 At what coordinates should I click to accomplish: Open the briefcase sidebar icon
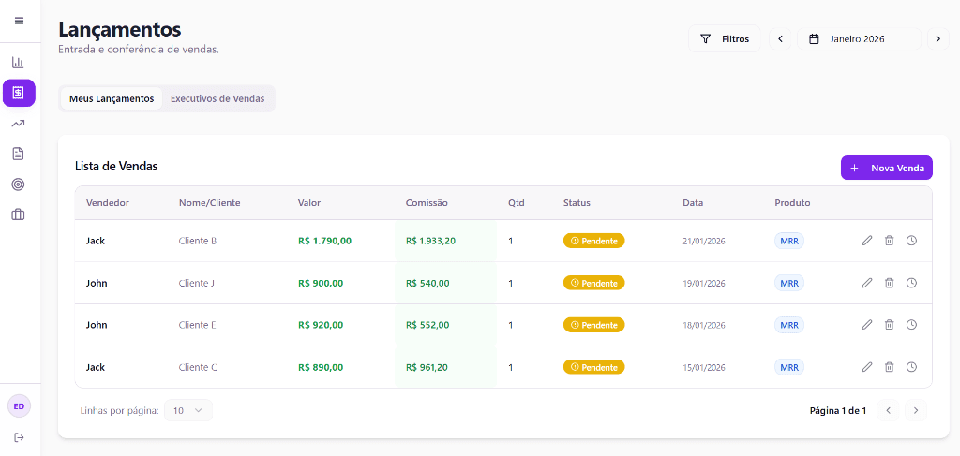tap(18, 214)
